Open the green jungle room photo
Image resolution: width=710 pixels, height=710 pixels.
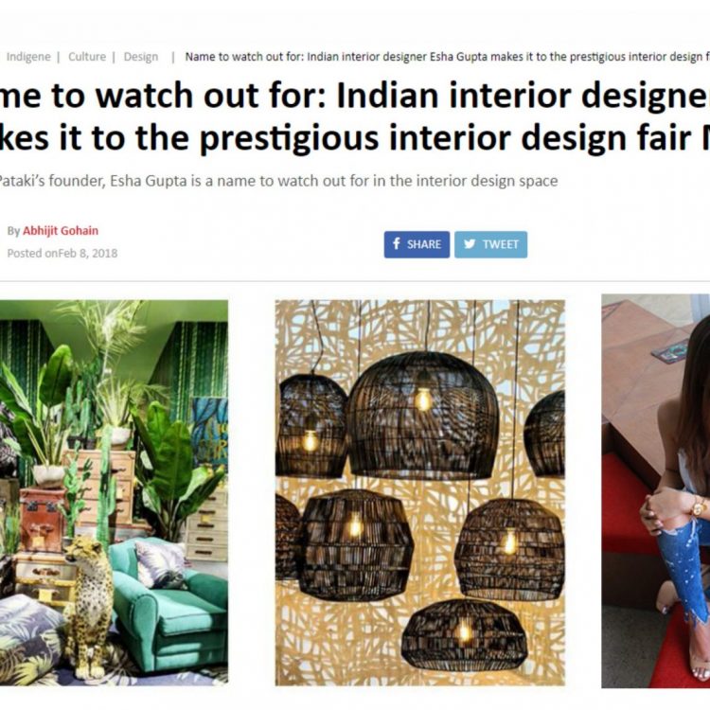[114, 492]
